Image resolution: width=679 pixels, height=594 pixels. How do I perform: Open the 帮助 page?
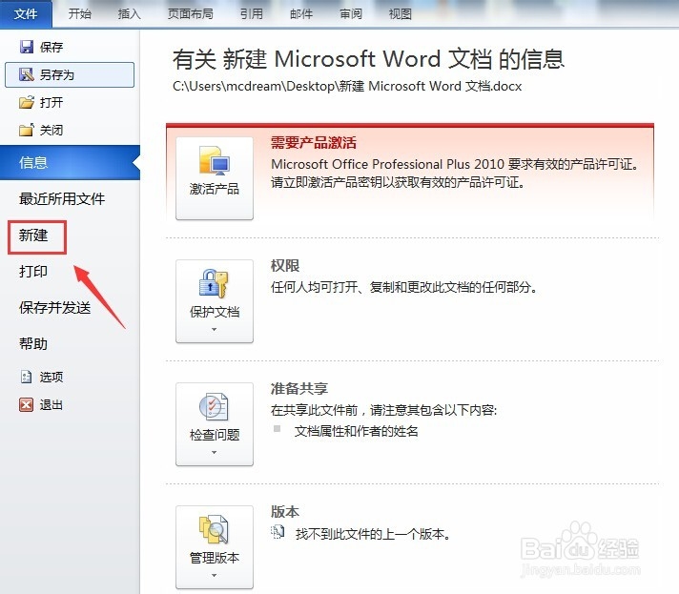pyautogui.click(x=33, y=344)
